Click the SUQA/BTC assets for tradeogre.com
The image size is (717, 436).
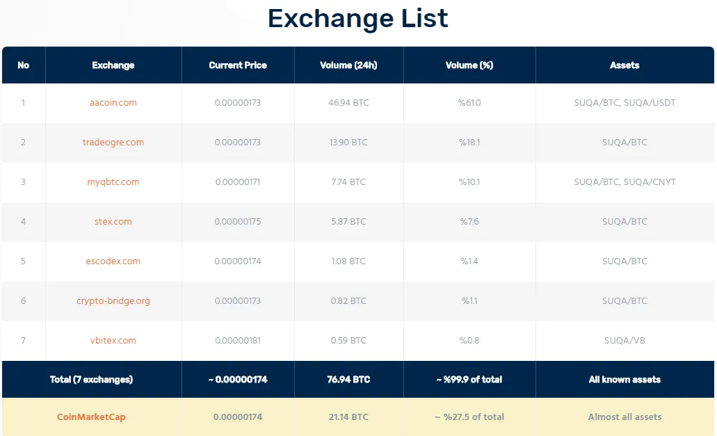[625, 142]
